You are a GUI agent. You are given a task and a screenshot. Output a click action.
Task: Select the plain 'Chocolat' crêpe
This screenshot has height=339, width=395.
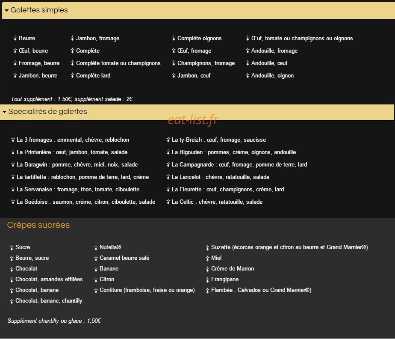coord(26,268)
